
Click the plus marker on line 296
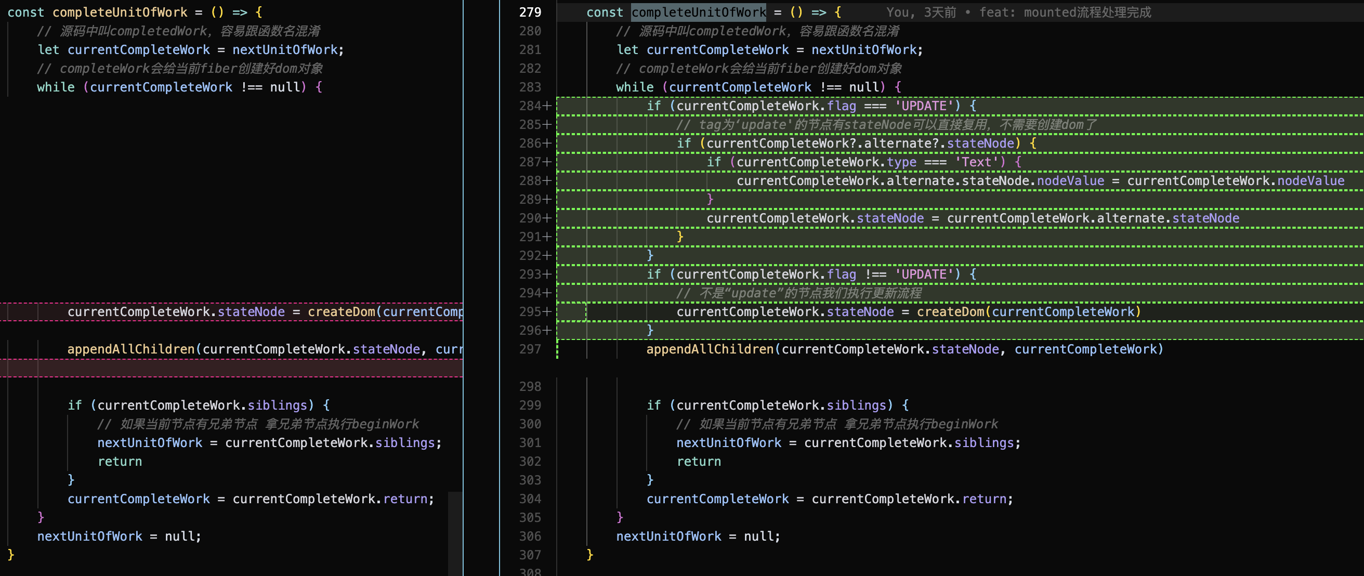pyautogui.click(x=547, y=330)
